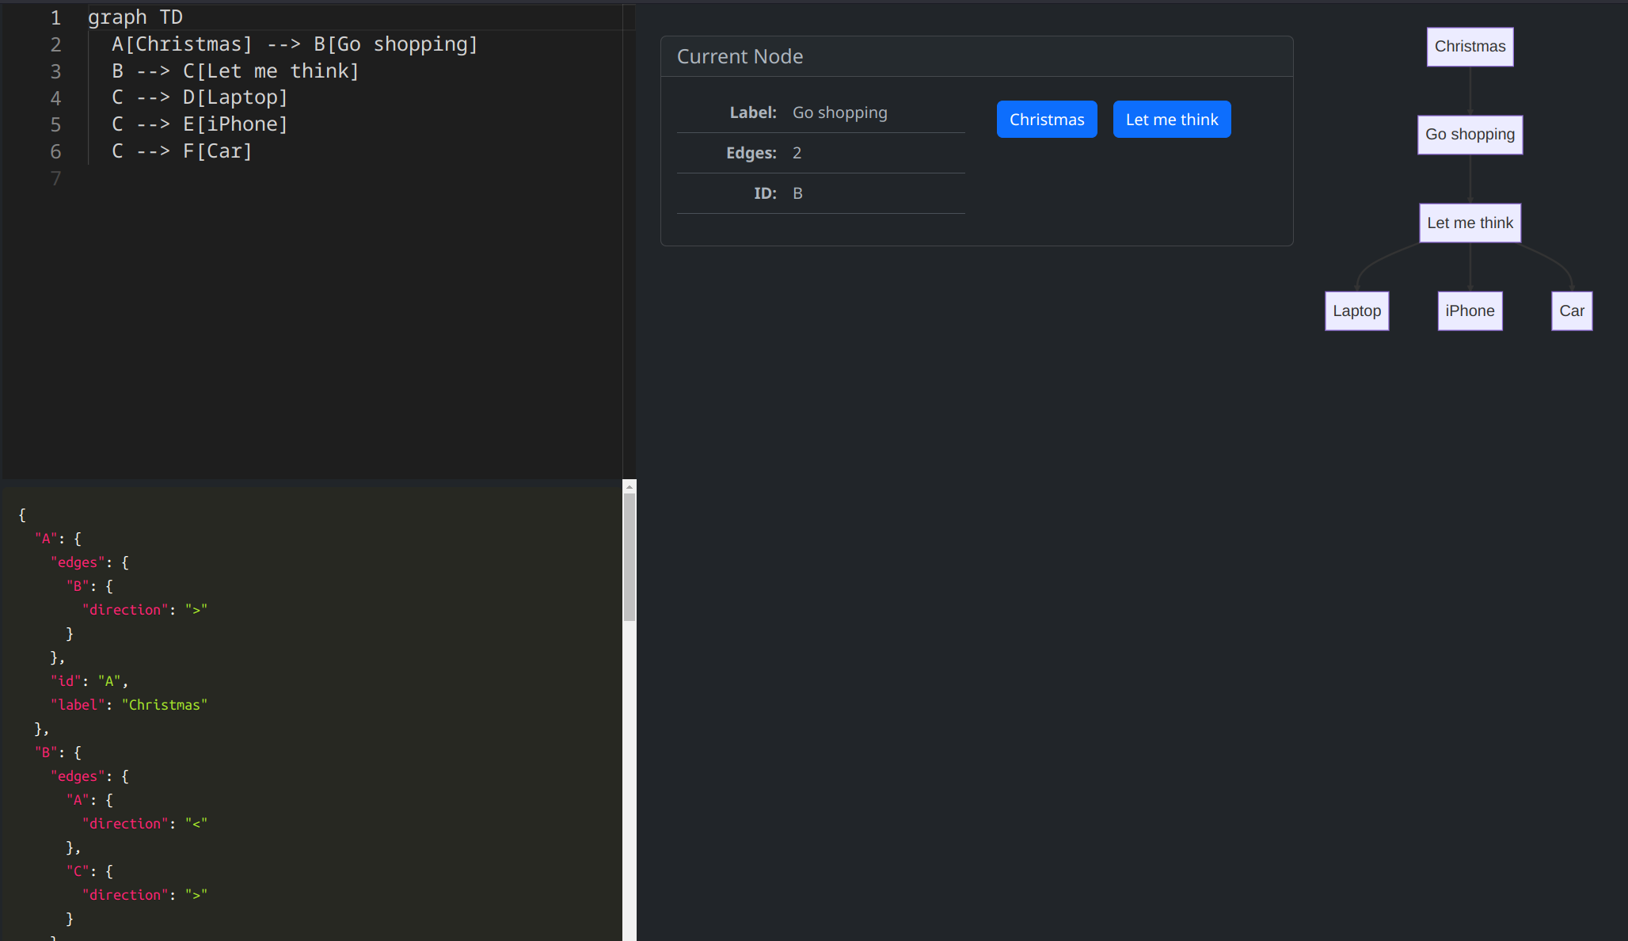This screenshot has height=941, width=1628.
Task: Select the Car node in diagram
Action: [x=1571, y=311]
